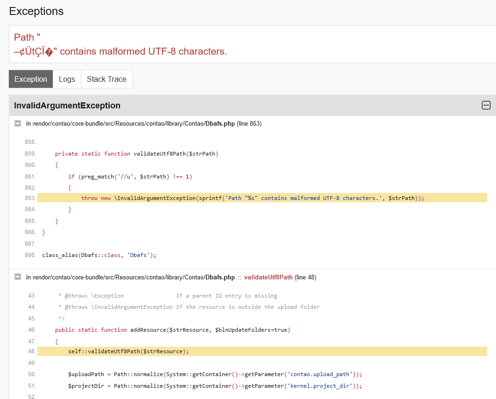Click the addResource function declaration line
Image resolution: width=496 pixels, height=399 pixels.
(x=172, y=329)
